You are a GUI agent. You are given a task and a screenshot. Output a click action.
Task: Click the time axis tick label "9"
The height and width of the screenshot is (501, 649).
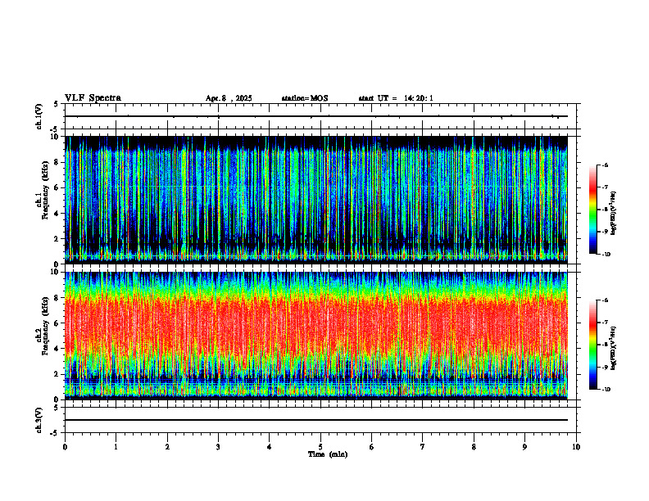(524, 447)
